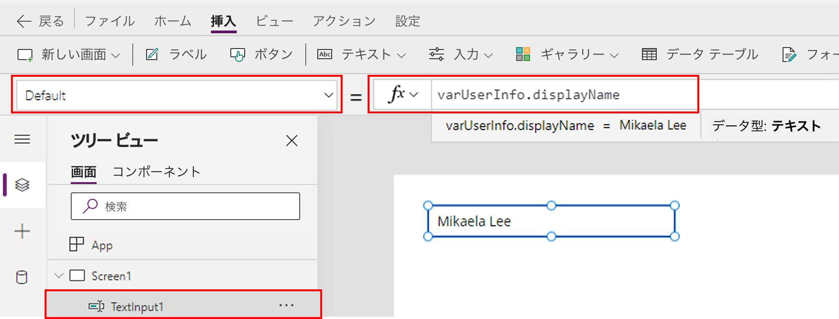
Task: Switch to the ファイル menu
Action: click(110, 21)
